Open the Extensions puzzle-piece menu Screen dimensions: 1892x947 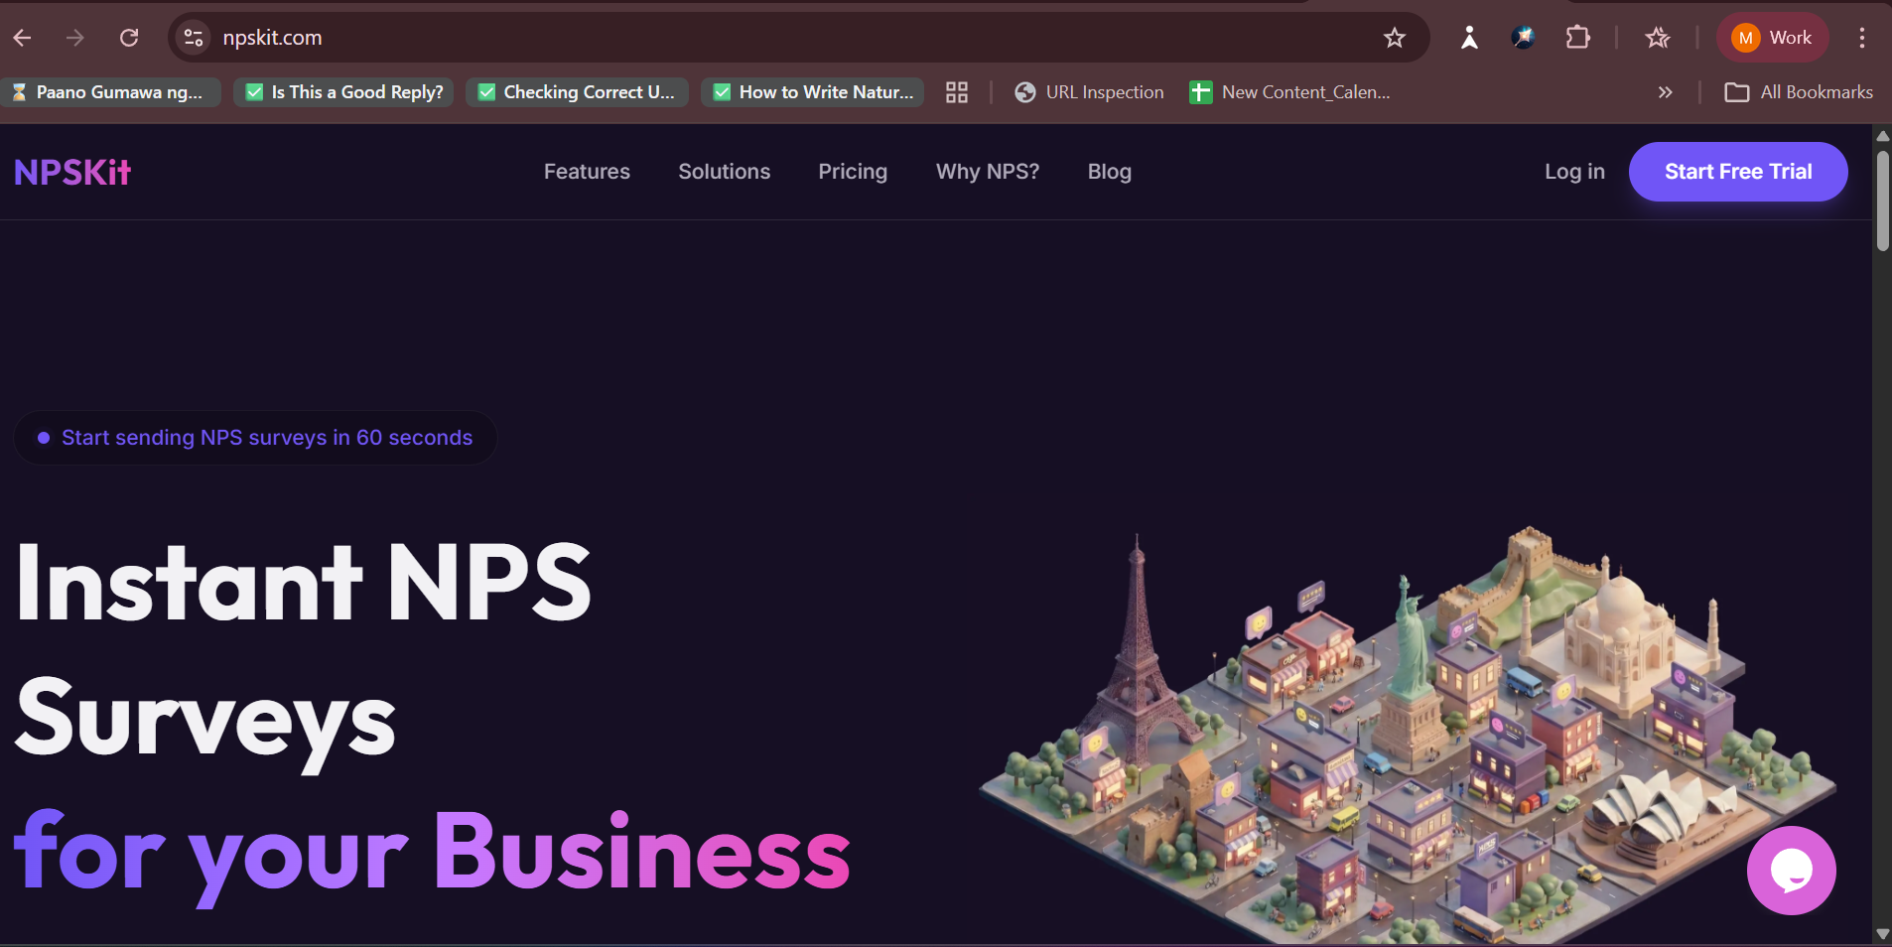click(x=1577, y=38)
